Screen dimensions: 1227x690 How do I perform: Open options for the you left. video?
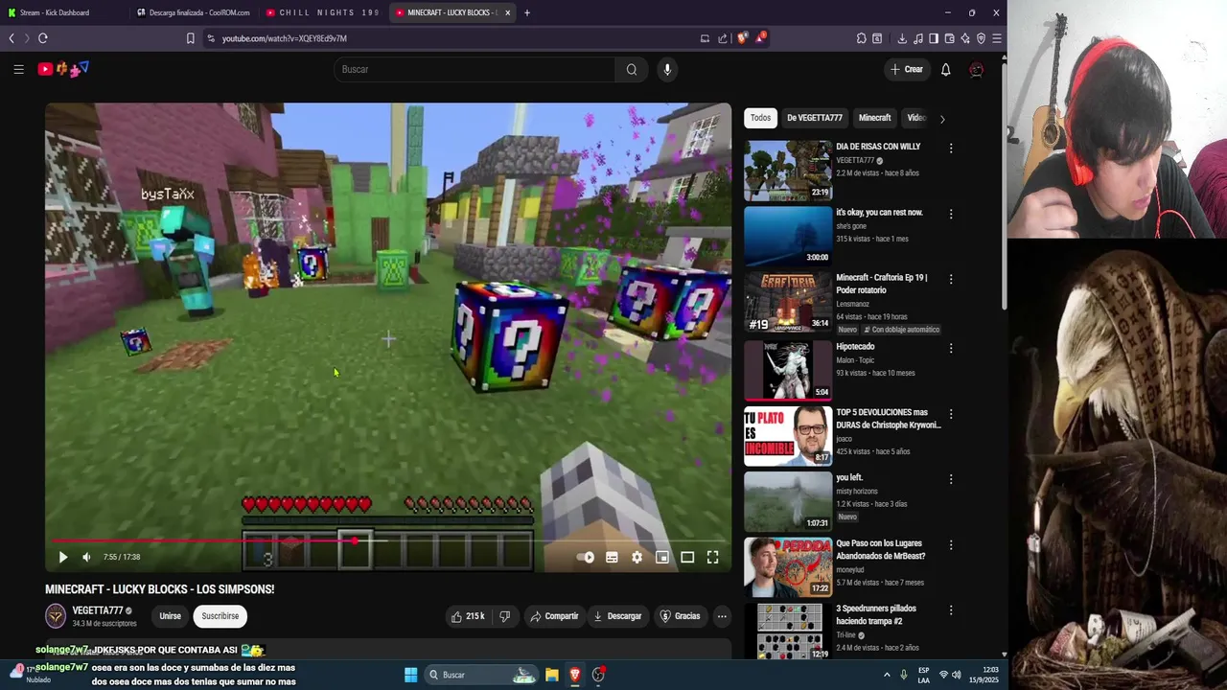click(950, 479)
